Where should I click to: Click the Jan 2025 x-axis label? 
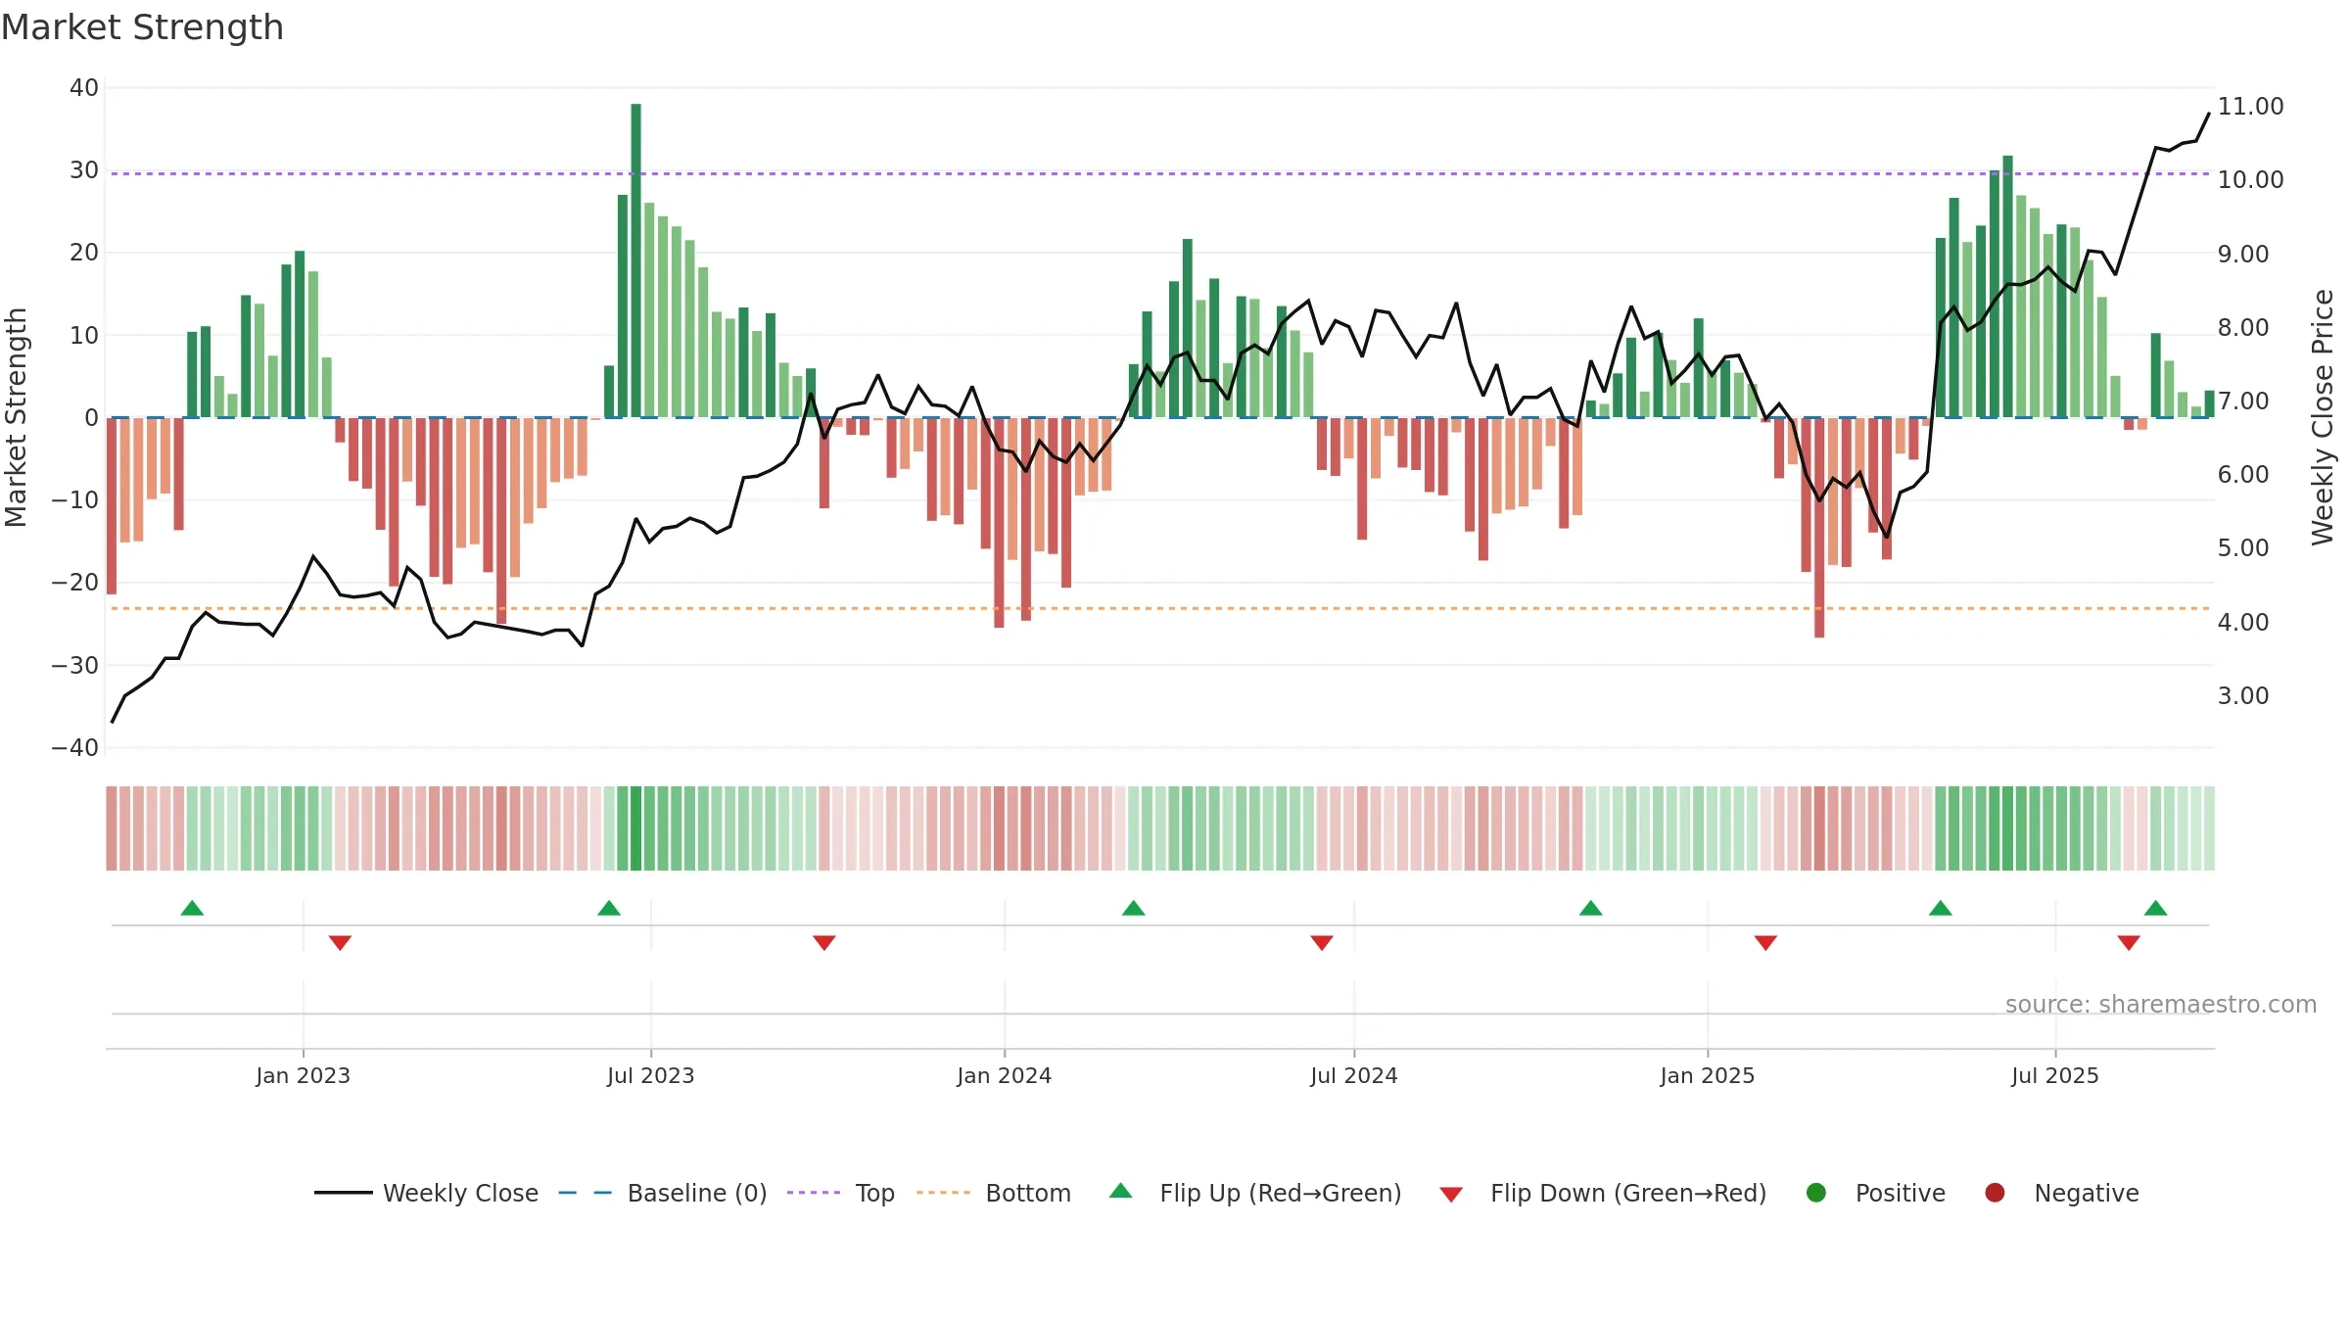coord(1708,1075)
